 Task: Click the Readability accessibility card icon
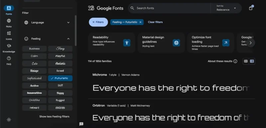(x=127, y=43)
